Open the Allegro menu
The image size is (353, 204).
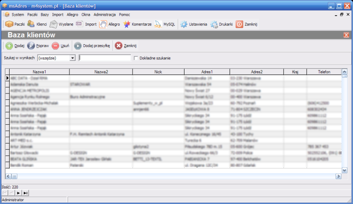[72, 15]
